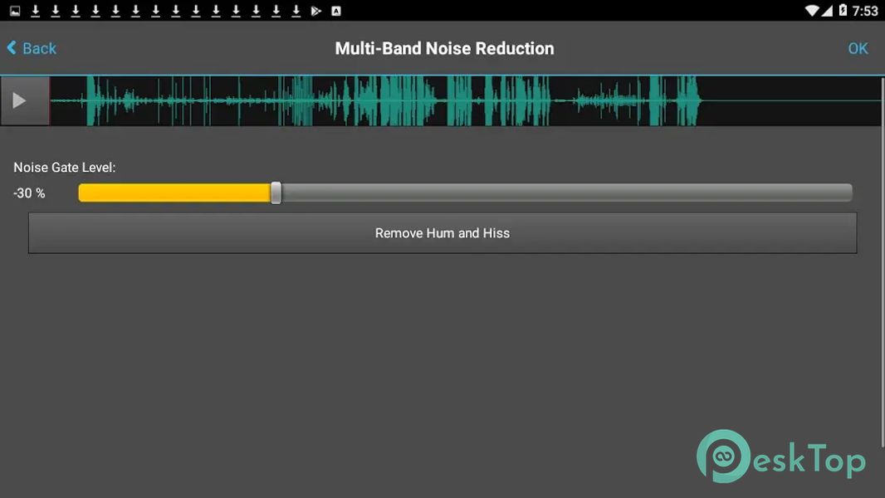Click the Noise Gate Level slider handle
The height and width of the screenshot is (498, 885).
coord(276,193)
